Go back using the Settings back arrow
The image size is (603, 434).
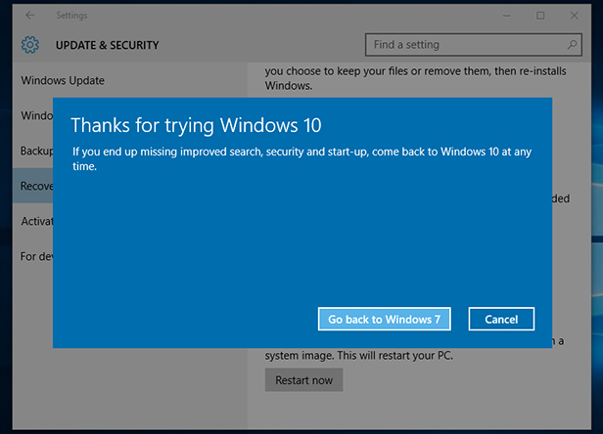coord(29,16)
